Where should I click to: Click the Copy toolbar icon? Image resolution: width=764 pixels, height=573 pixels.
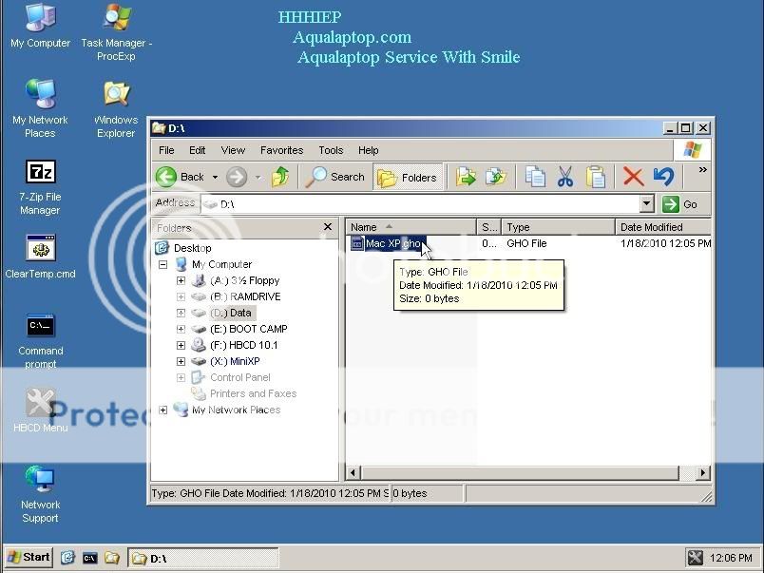click(535, 177)
